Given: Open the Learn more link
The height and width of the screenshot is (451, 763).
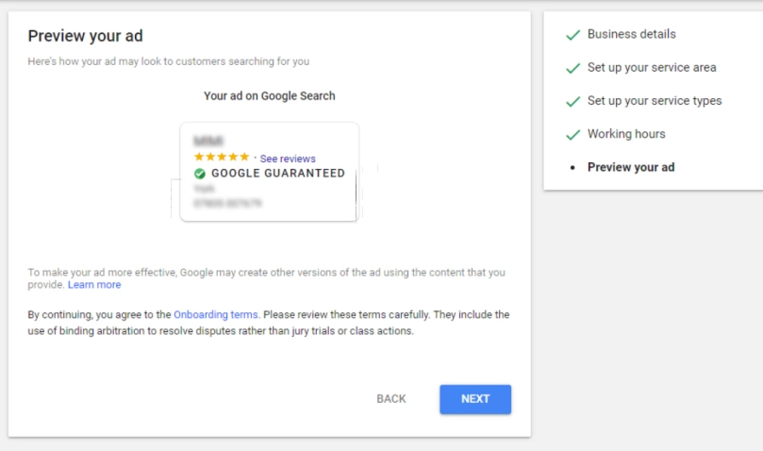Looking at the screenshot, I should [94, 285].
